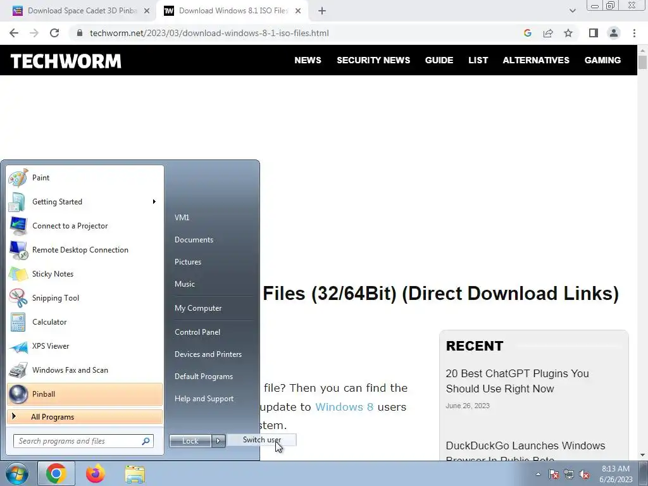Expand the Getting Started submenu arrow

click(154, 202)
